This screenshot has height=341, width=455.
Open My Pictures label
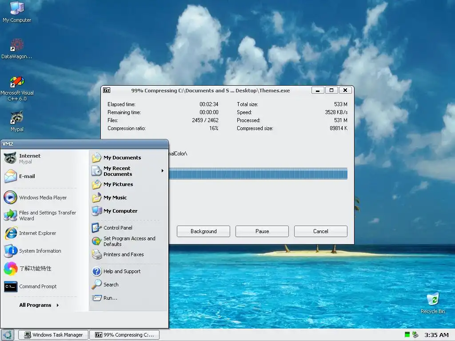tap(118, 184)
